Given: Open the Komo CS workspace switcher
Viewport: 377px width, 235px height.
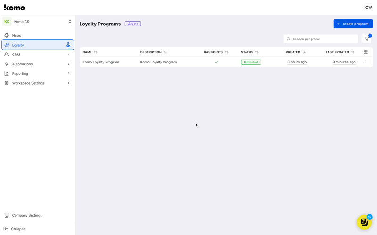Looking at the screenshot, I should [38, 22].
